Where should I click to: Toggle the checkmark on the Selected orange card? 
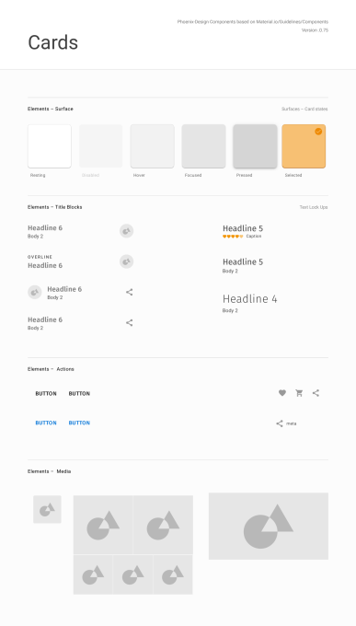coord(318,132)
